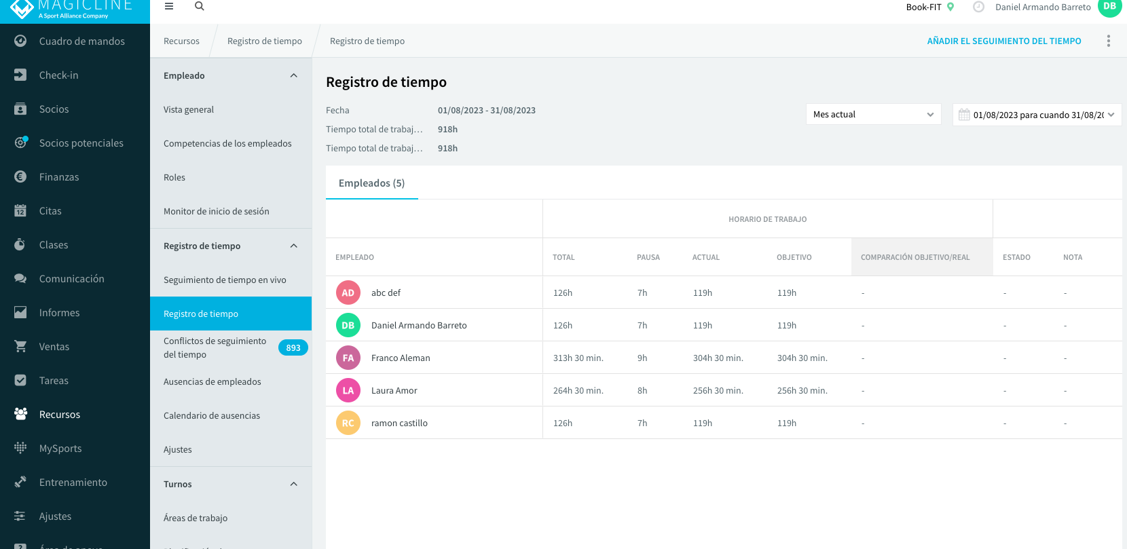Open the Finanzas euro icon
The image size is (1127, 549).
(x=20, y=176)
